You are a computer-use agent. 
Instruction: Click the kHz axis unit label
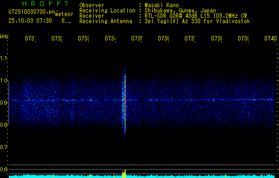tap(4, 36)
